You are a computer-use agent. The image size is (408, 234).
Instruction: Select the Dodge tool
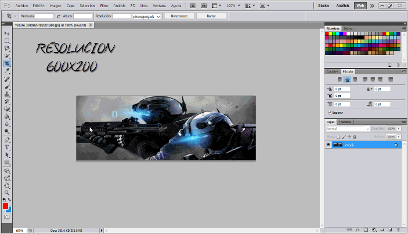7,131
